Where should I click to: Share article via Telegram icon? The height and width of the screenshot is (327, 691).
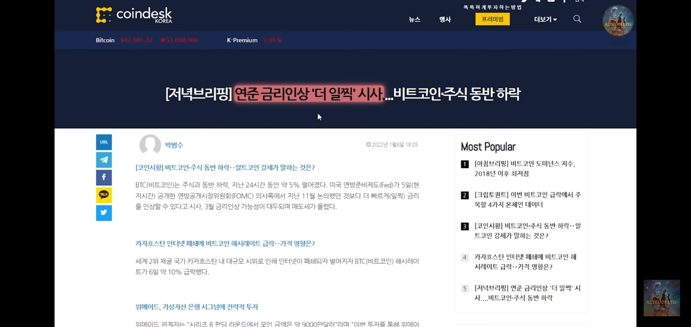point(104,160)
